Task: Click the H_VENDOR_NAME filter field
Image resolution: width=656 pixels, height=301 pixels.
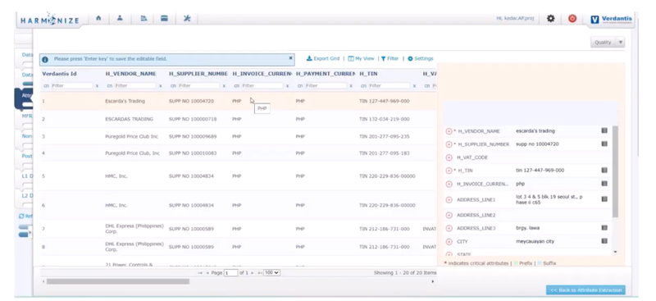Action: coord(135,85)
